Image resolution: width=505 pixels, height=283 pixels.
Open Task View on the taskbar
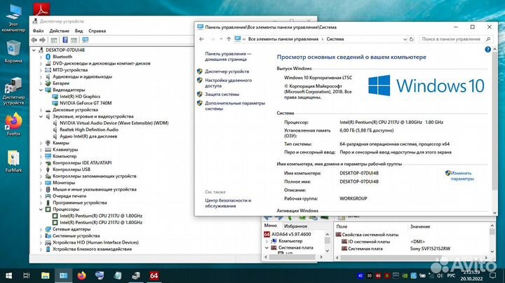27,275
